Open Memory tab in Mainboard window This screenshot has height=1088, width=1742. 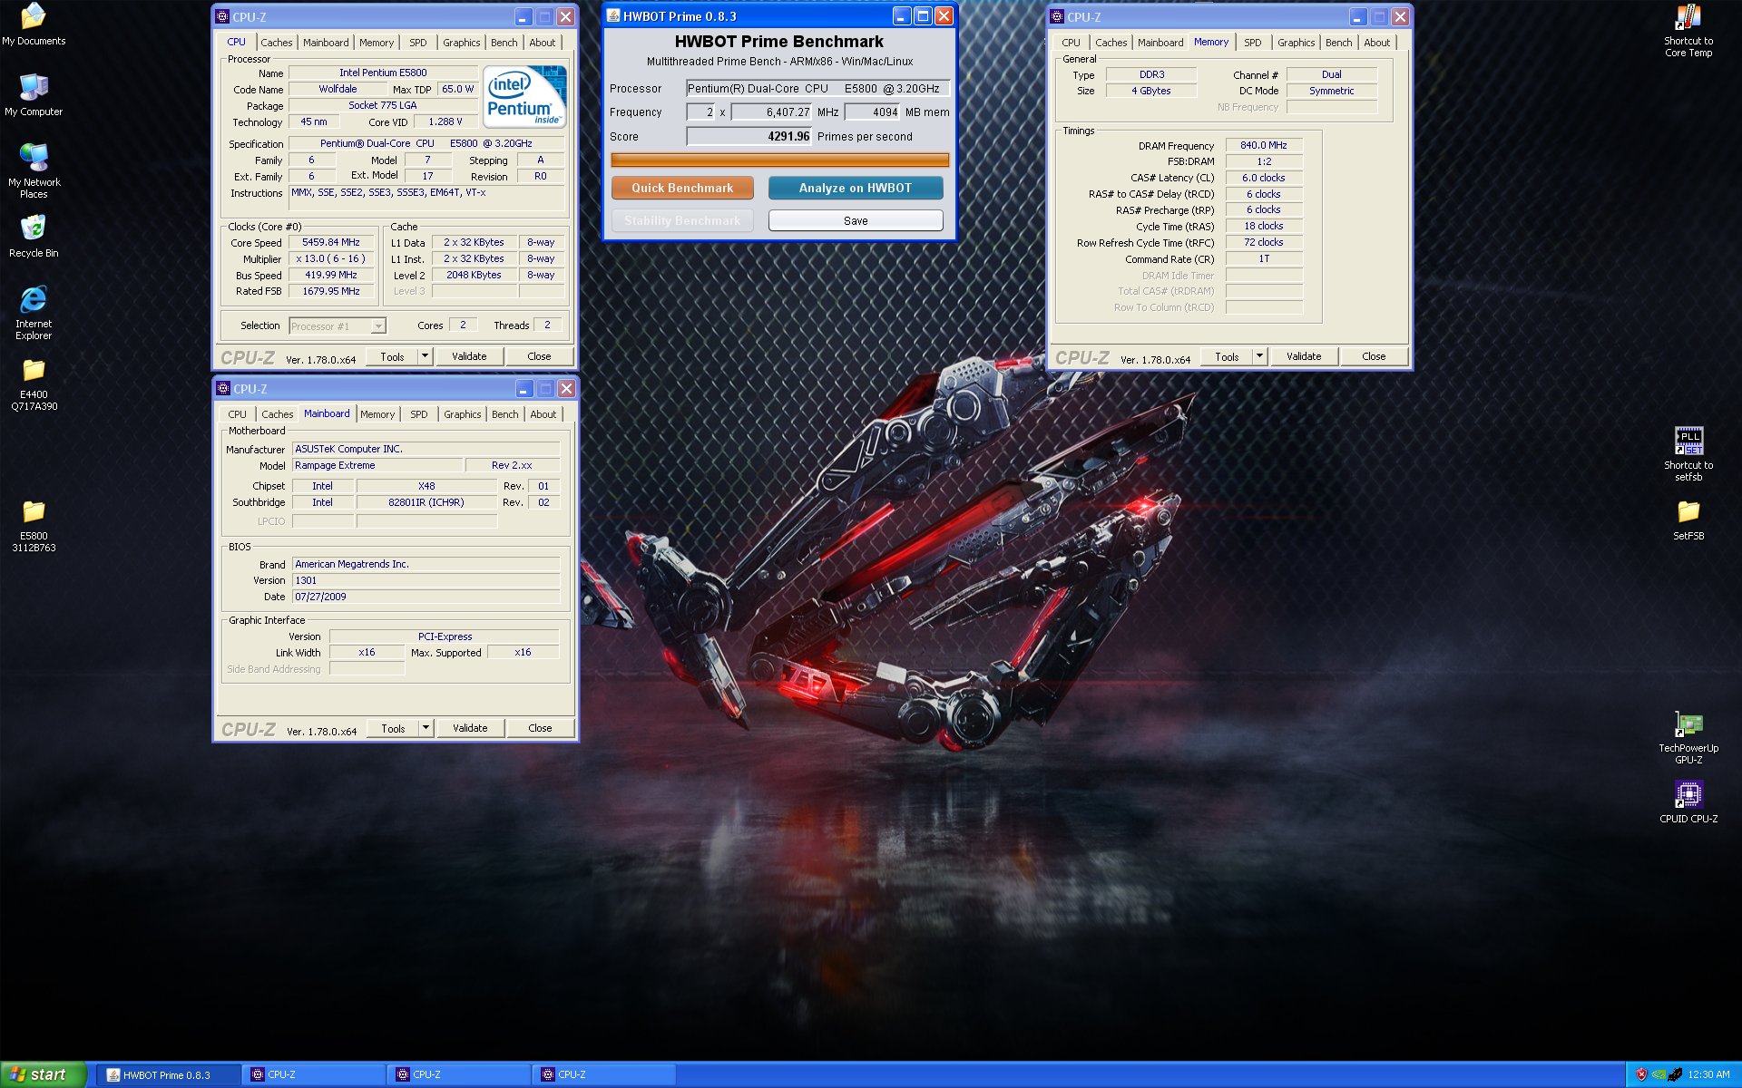377,414
